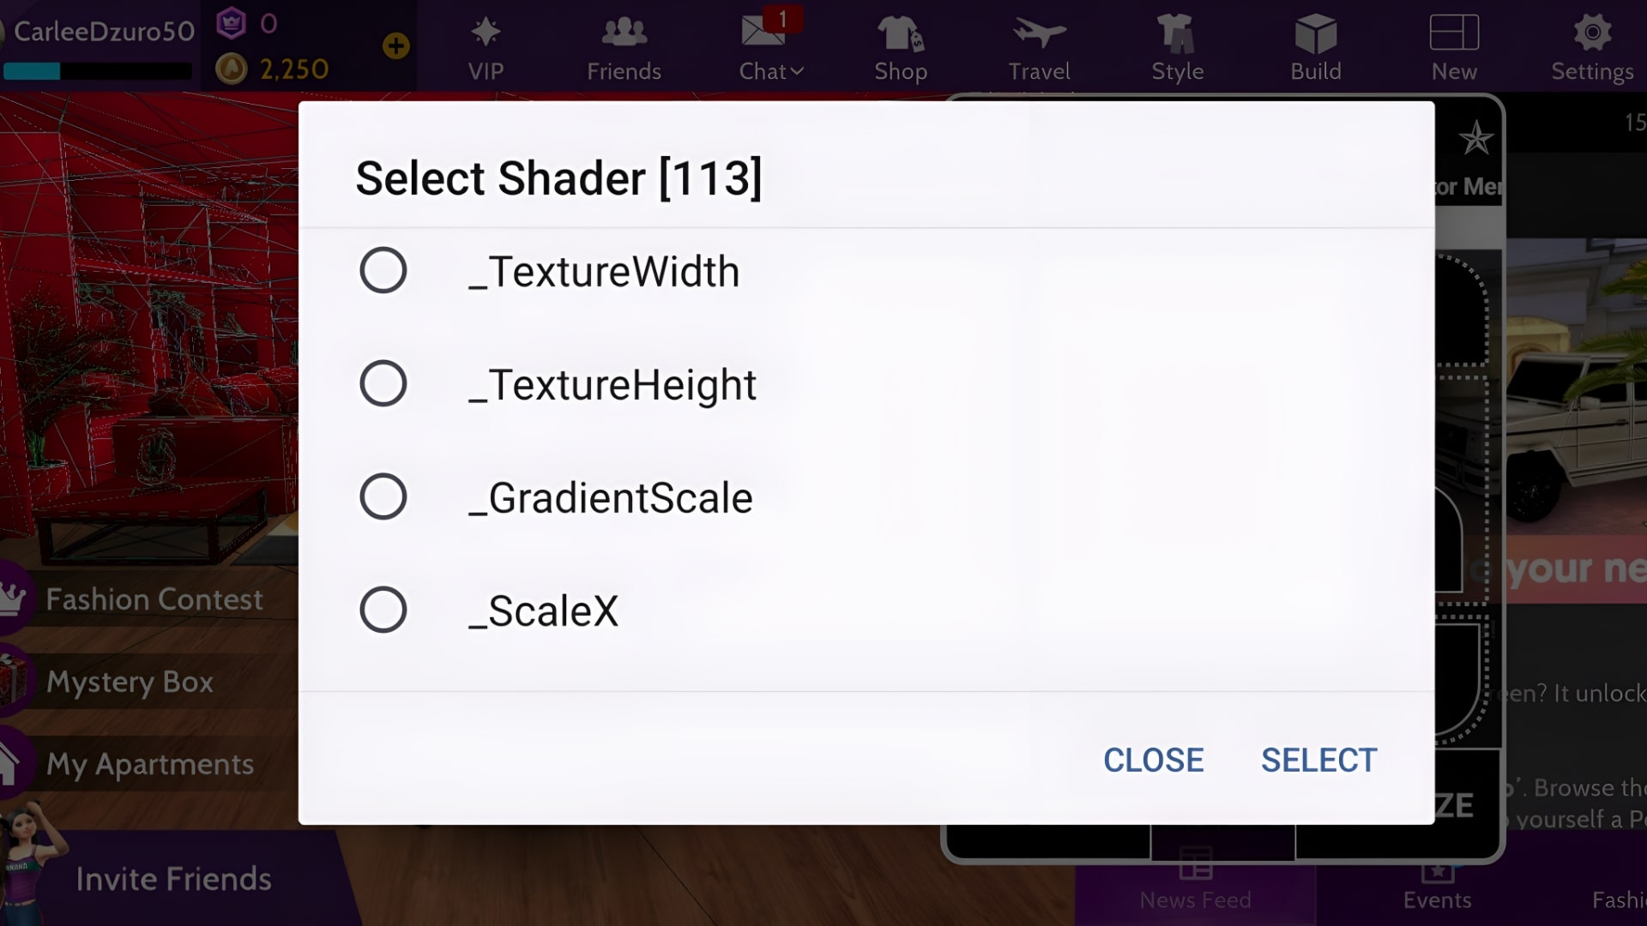Select the _GradientScale radio button
This screenshot has height=926, width=1647.
tap(383, 496)
